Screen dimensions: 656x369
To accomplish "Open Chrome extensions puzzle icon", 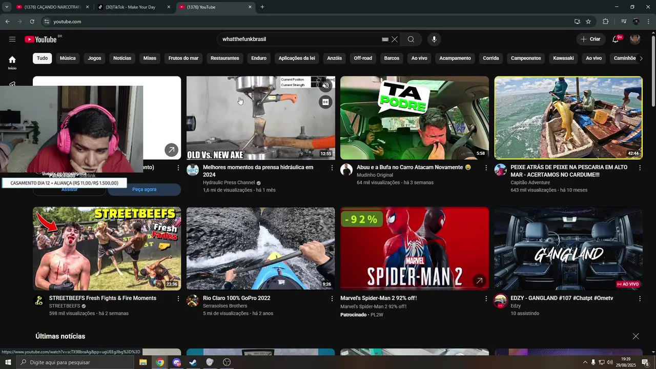I will pyautogui.click(x=605, y=22).
